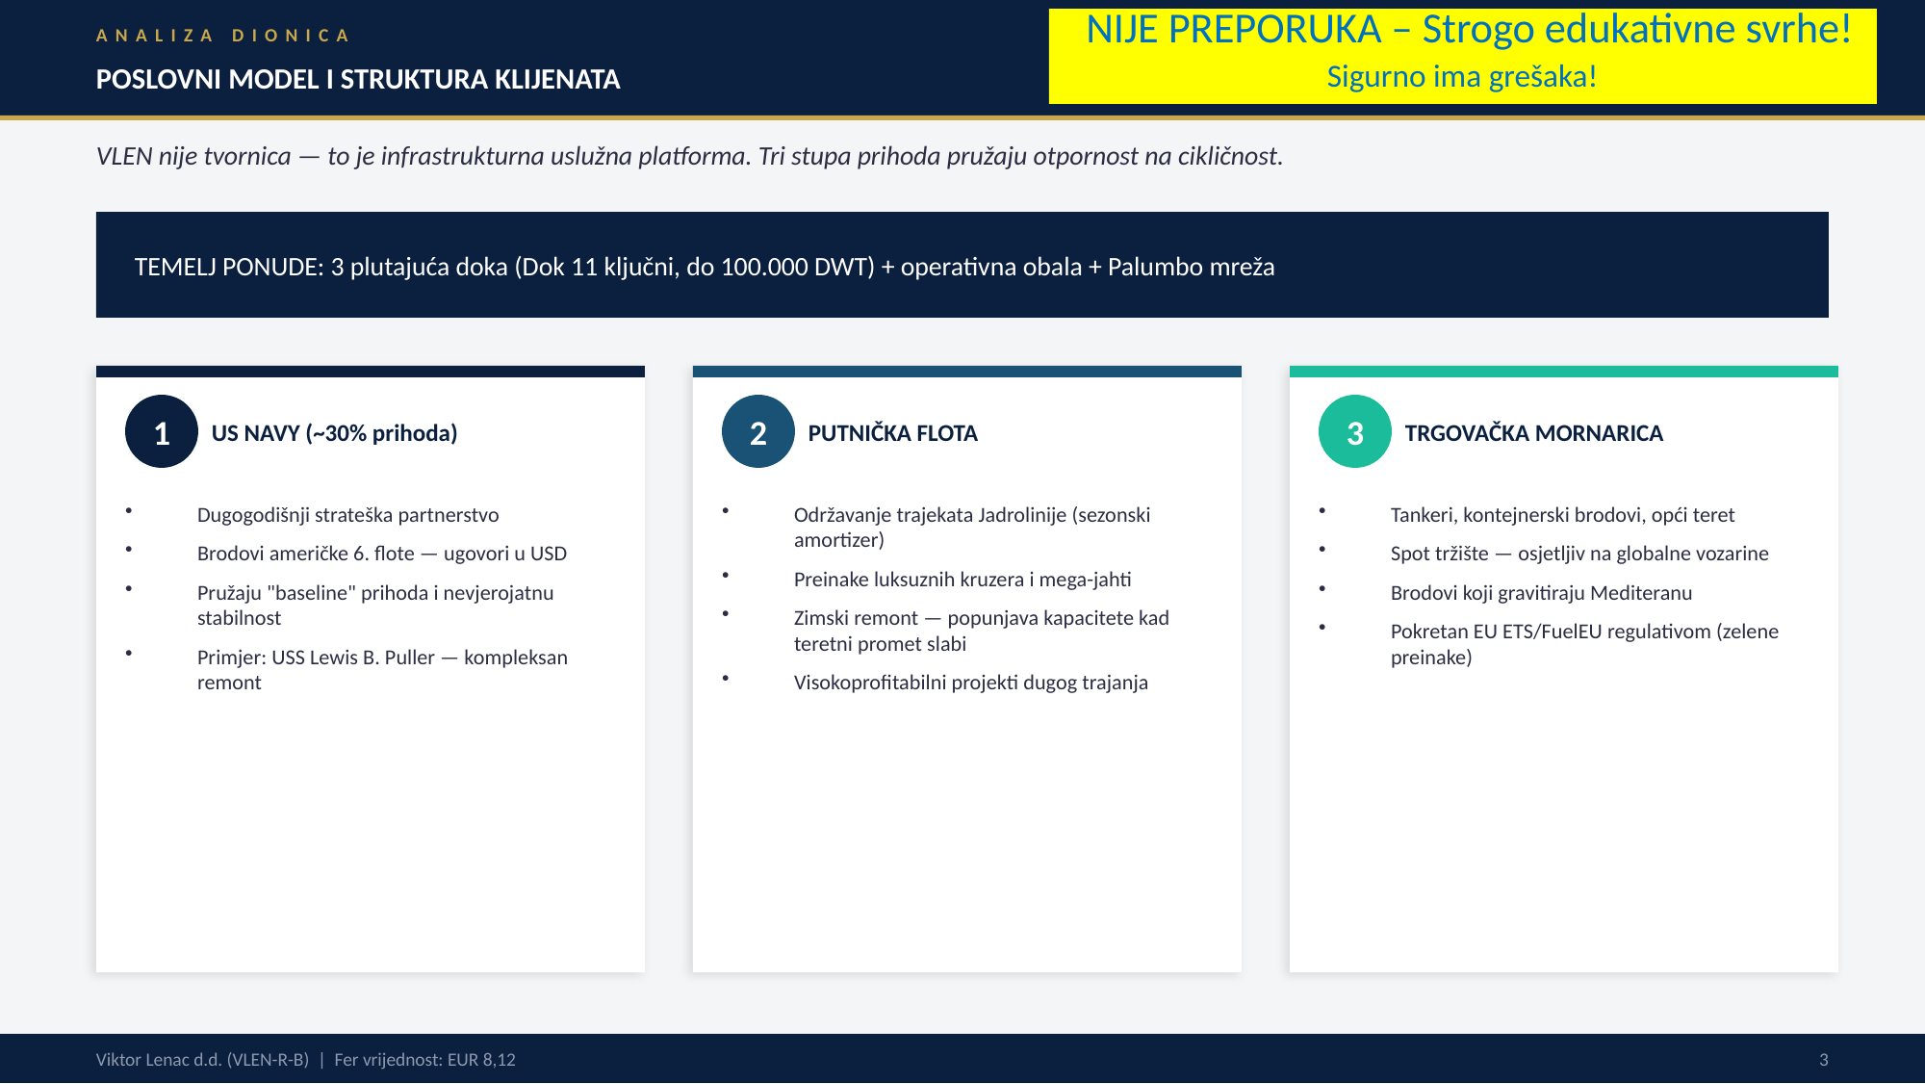The image size is (1925, 1084).
Task: Click the US NAVY (~30% prihoda) heading
Action: [x=334, y=433]
